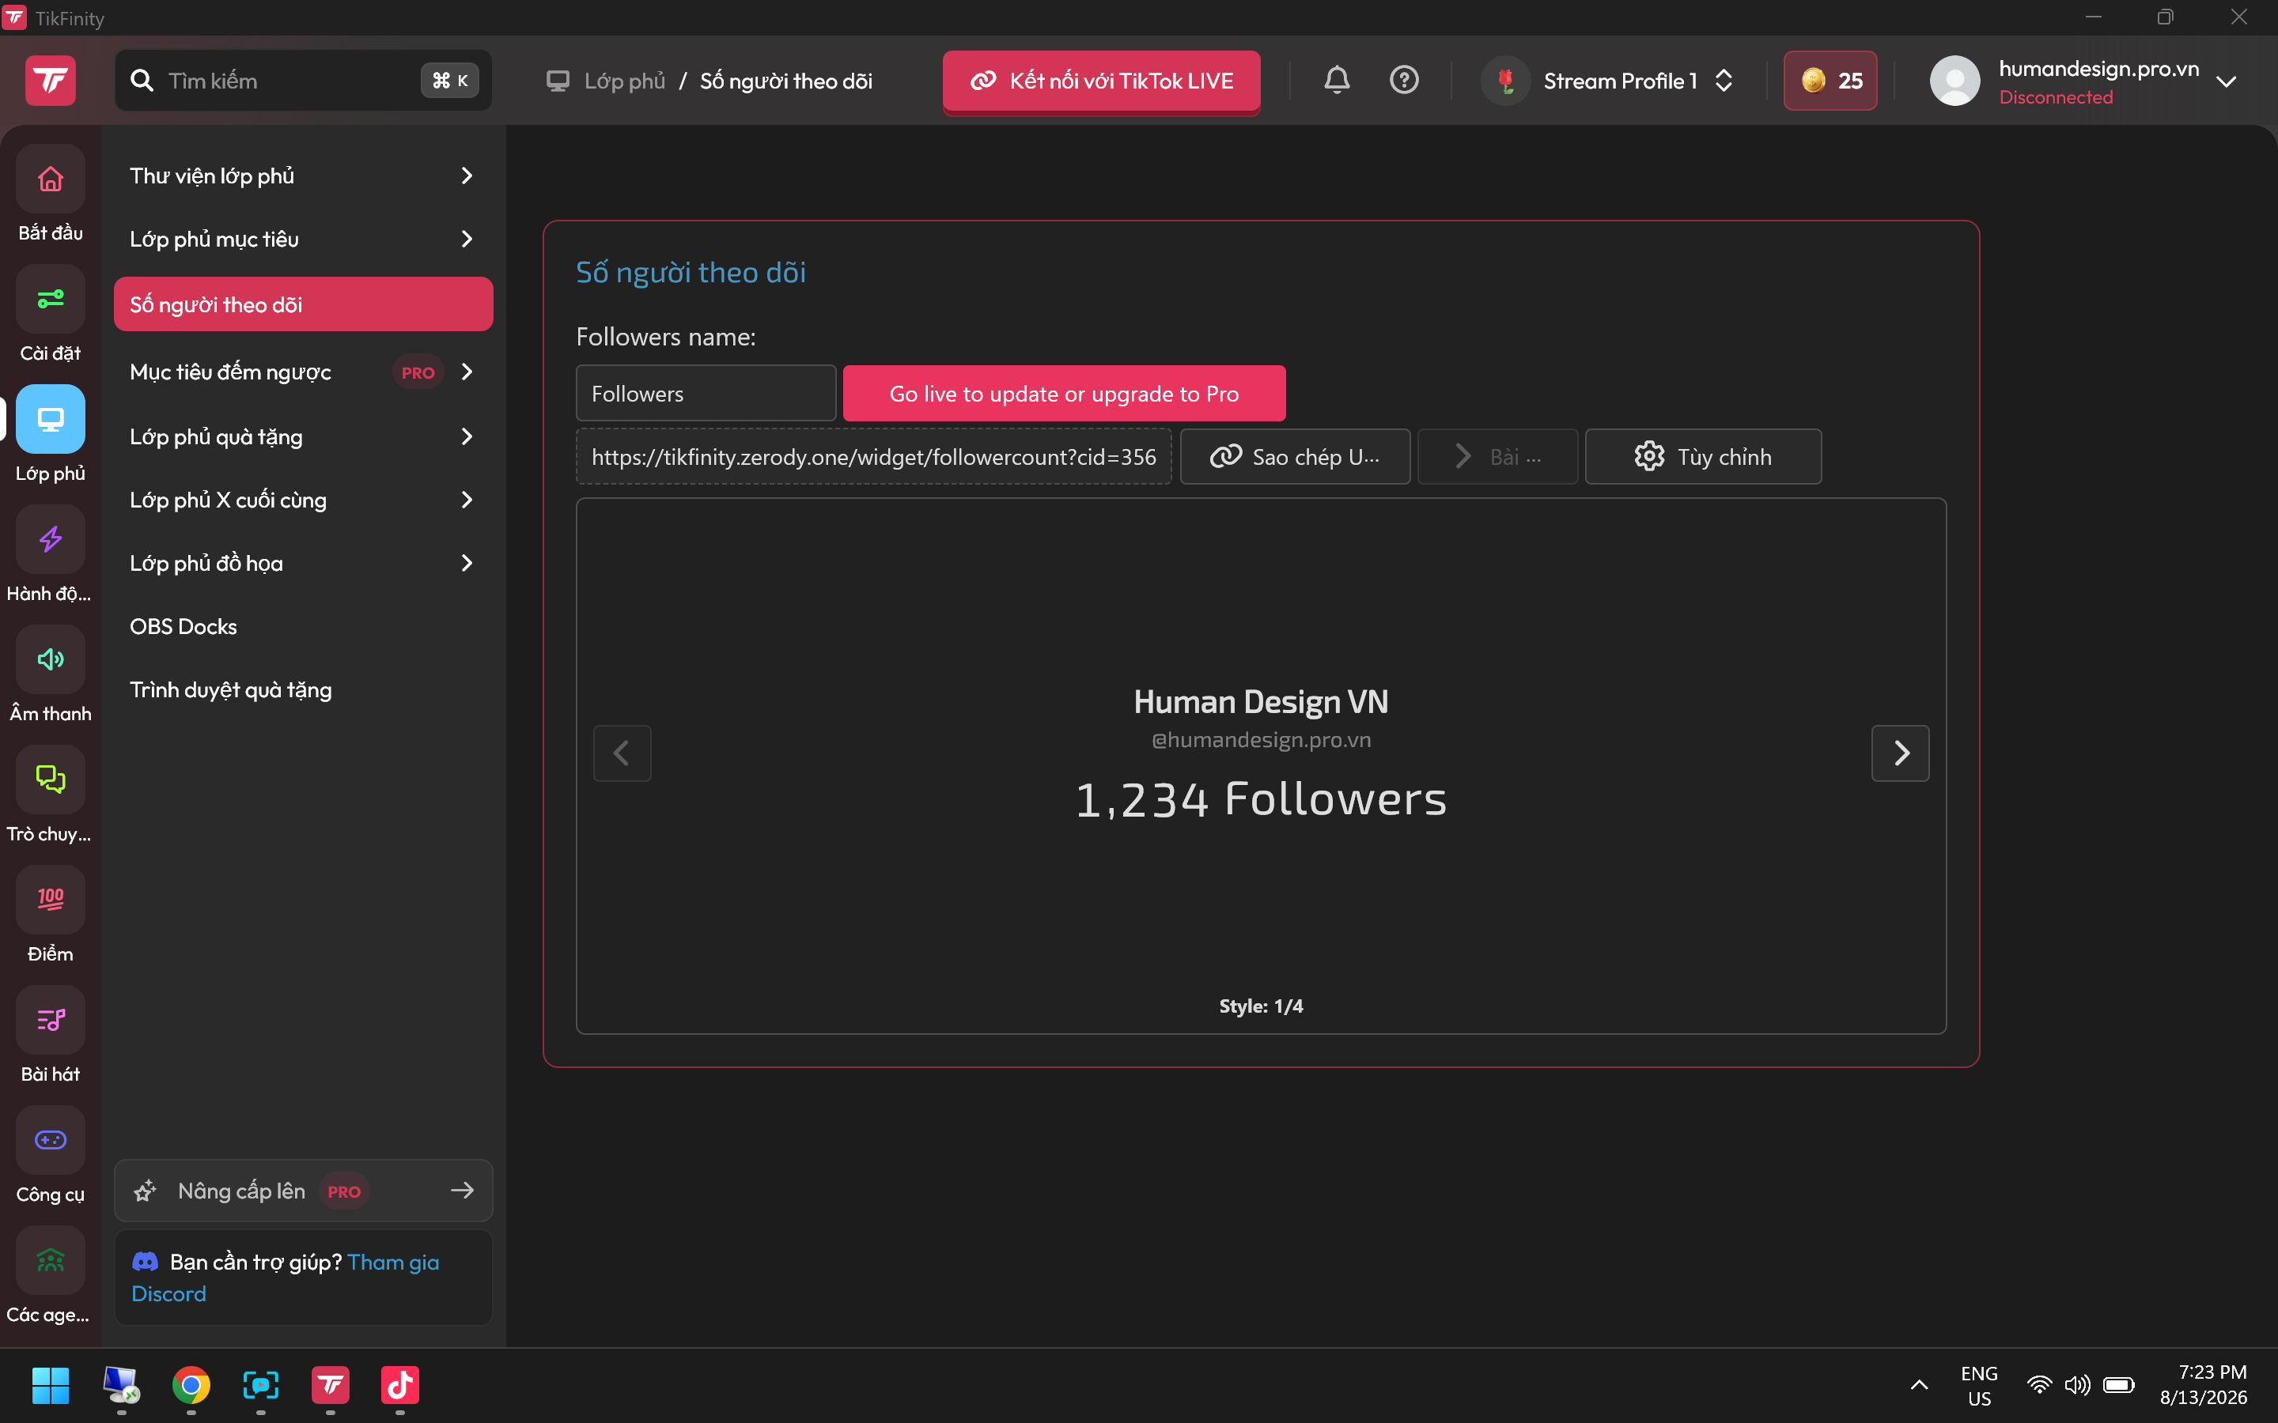Open the Windows Start menu

click(51, 1385)
